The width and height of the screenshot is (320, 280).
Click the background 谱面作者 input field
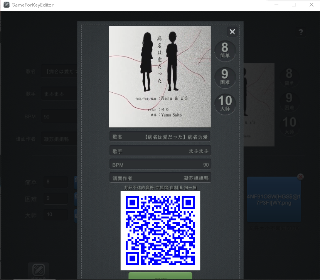click(x=59, y=139)
